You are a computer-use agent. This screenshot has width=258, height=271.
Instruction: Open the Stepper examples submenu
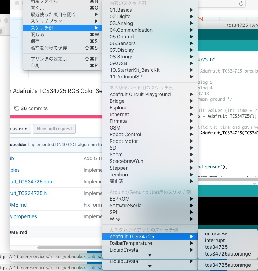(x=150, y=168)
